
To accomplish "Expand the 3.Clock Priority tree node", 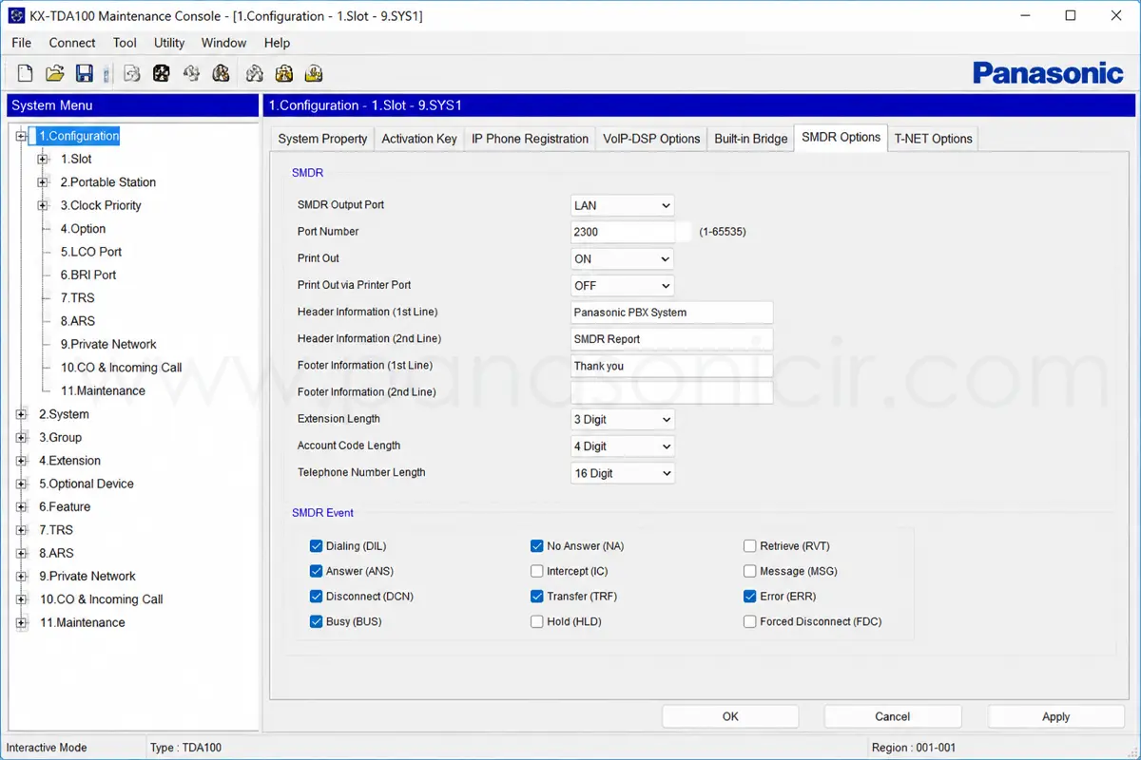I will click(43, 205).
